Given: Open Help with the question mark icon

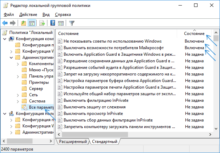Looking at the screenshot, I should tap(53, 23).
